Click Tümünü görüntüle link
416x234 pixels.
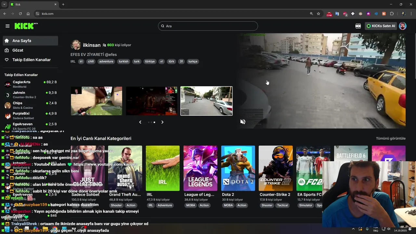pyautogui.click(x=391, y=138)
